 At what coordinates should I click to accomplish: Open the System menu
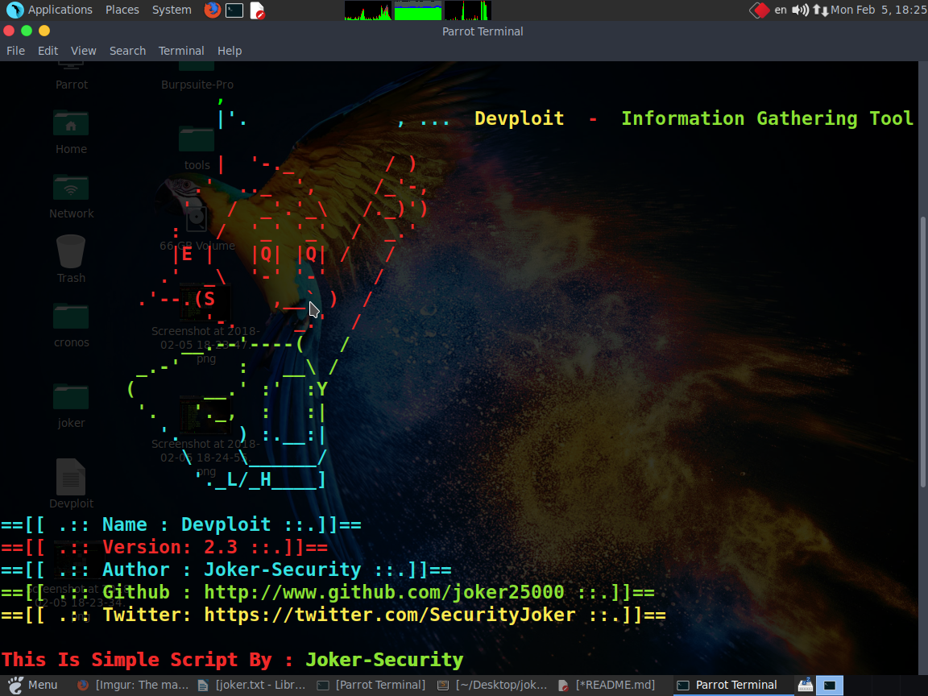(x=172, y=10)
